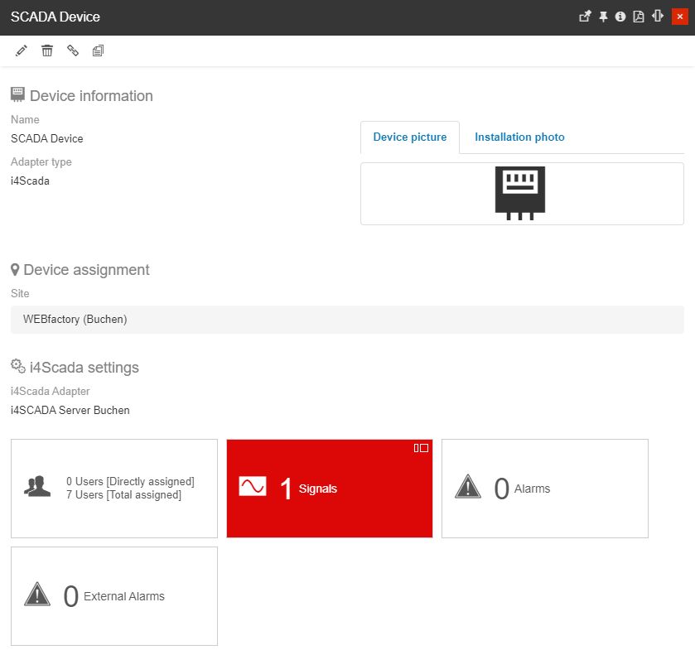Screen dimensions: 695x655
Task: Toggle the pin panel icon
Action: (603, 17)
